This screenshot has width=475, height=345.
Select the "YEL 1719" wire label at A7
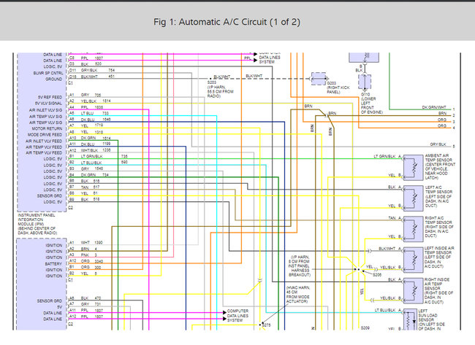(x=92, y=125)
